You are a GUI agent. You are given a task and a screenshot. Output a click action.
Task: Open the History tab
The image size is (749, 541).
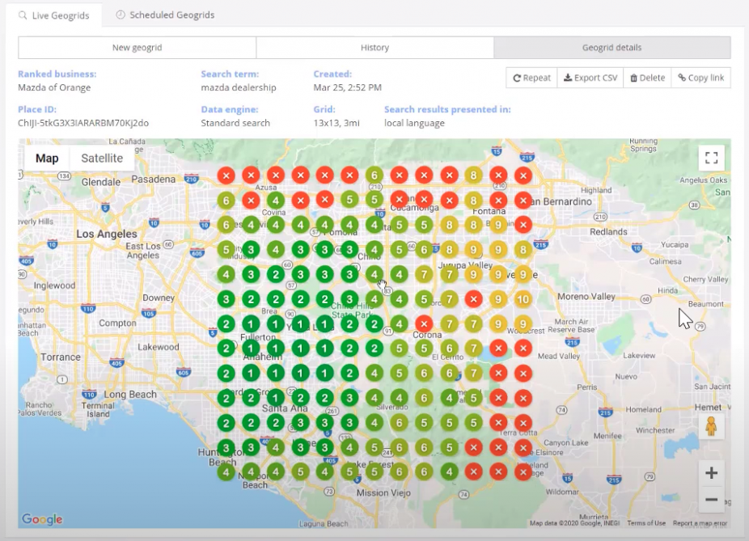coord(374,47)
